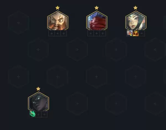Click the winged item on green-haired champion

(x=130, y=33)
